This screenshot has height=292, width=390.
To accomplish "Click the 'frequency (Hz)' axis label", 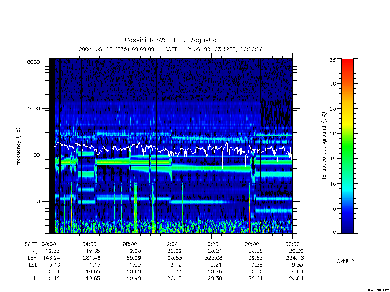I will click(x=18, y=146).
